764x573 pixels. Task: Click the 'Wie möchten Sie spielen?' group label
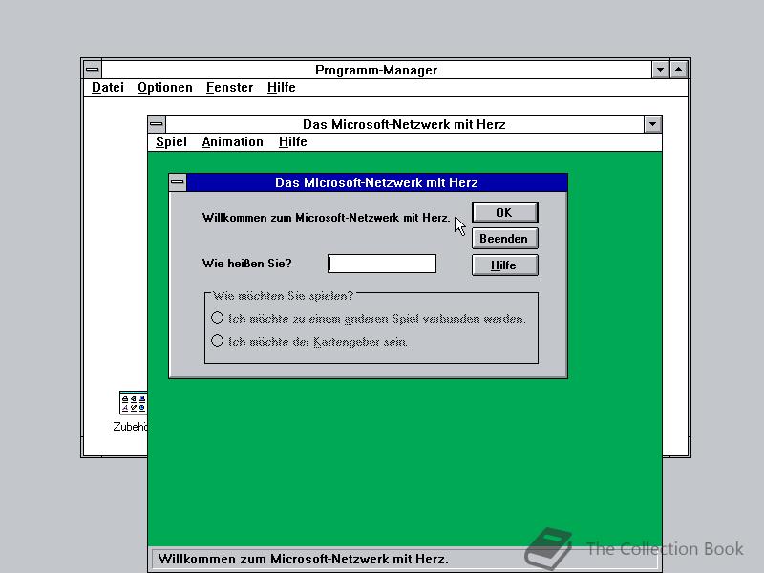coord(283,296)
